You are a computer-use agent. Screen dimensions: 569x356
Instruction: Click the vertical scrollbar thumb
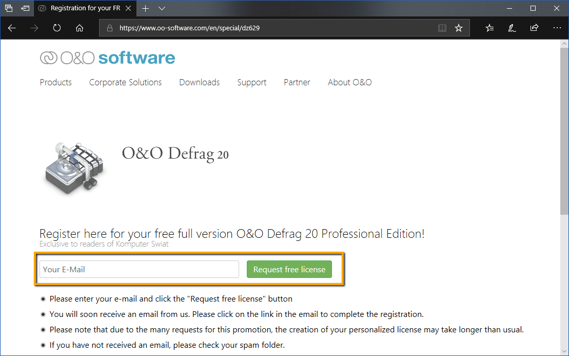564,131
